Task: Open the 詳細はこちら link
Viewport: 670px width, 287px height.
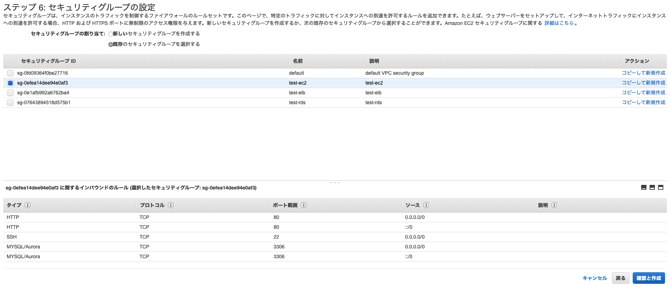Action: (559, 23)
